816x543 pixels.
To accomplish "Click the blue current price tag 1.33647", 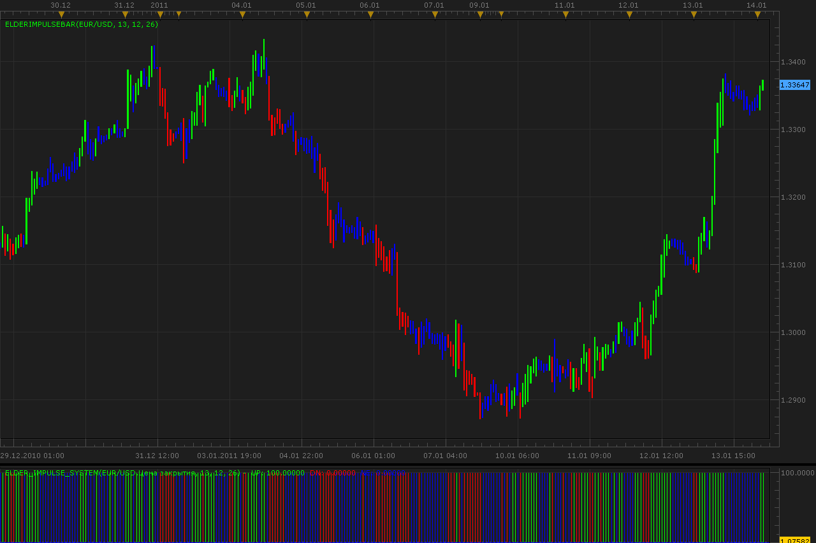I will click(795, 85).
